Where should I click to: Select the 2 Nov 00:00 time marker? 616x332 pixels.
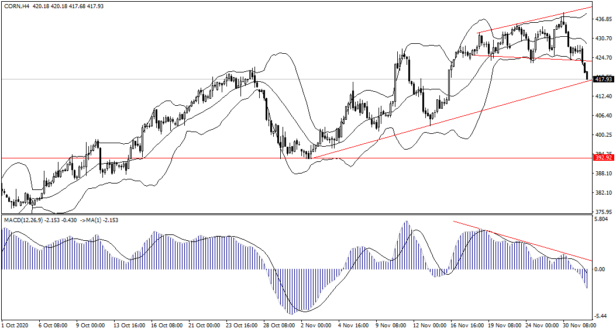[x=316, y=324]
